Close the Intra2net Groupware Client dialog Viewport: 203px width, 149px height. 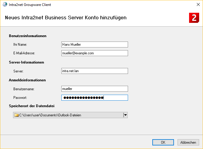[x=198, y=4]
